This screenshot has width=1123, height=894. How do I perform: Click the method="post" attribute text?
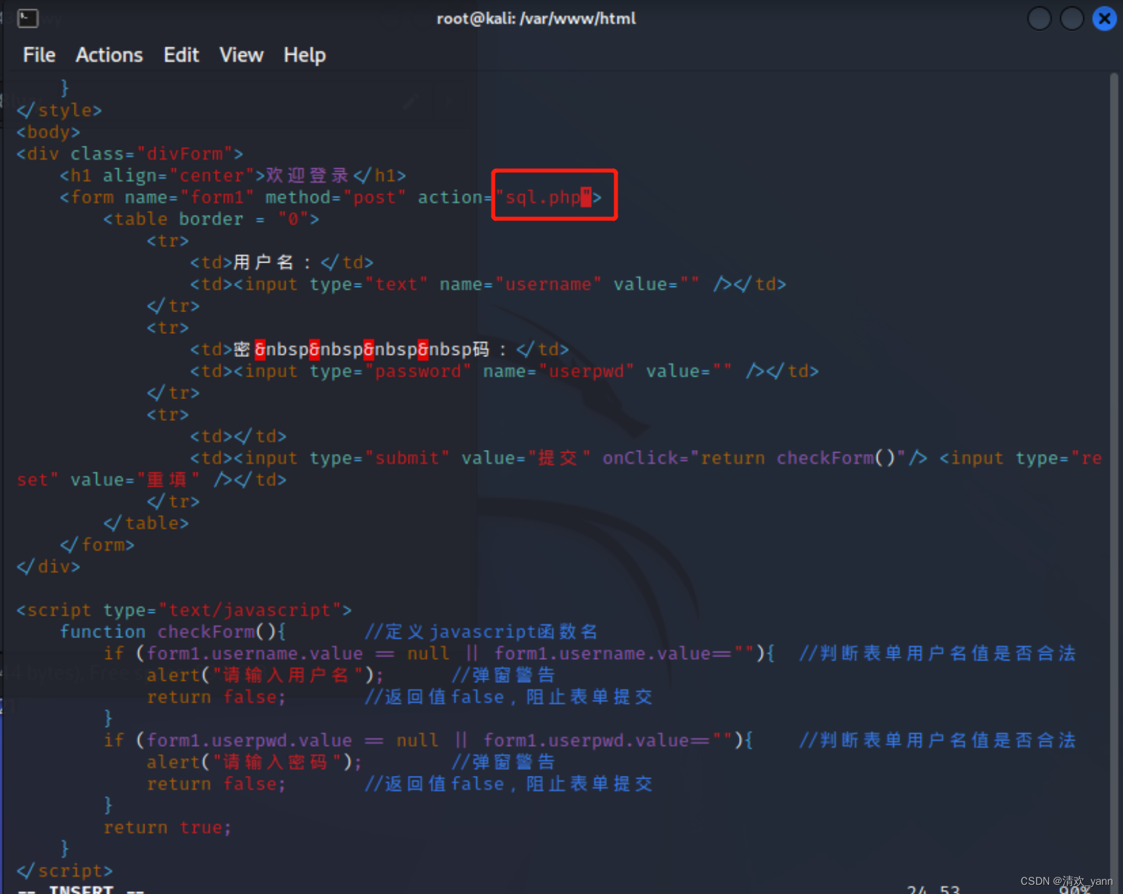click(x=335, y=197)
